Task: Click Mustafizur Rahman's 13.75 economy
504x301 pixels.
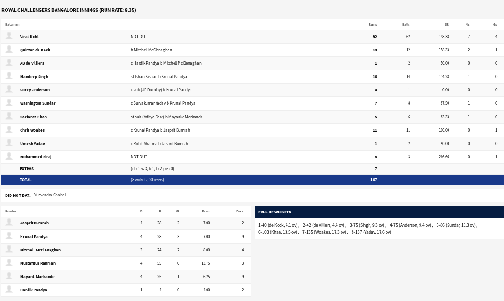Action: pos(206,263)
